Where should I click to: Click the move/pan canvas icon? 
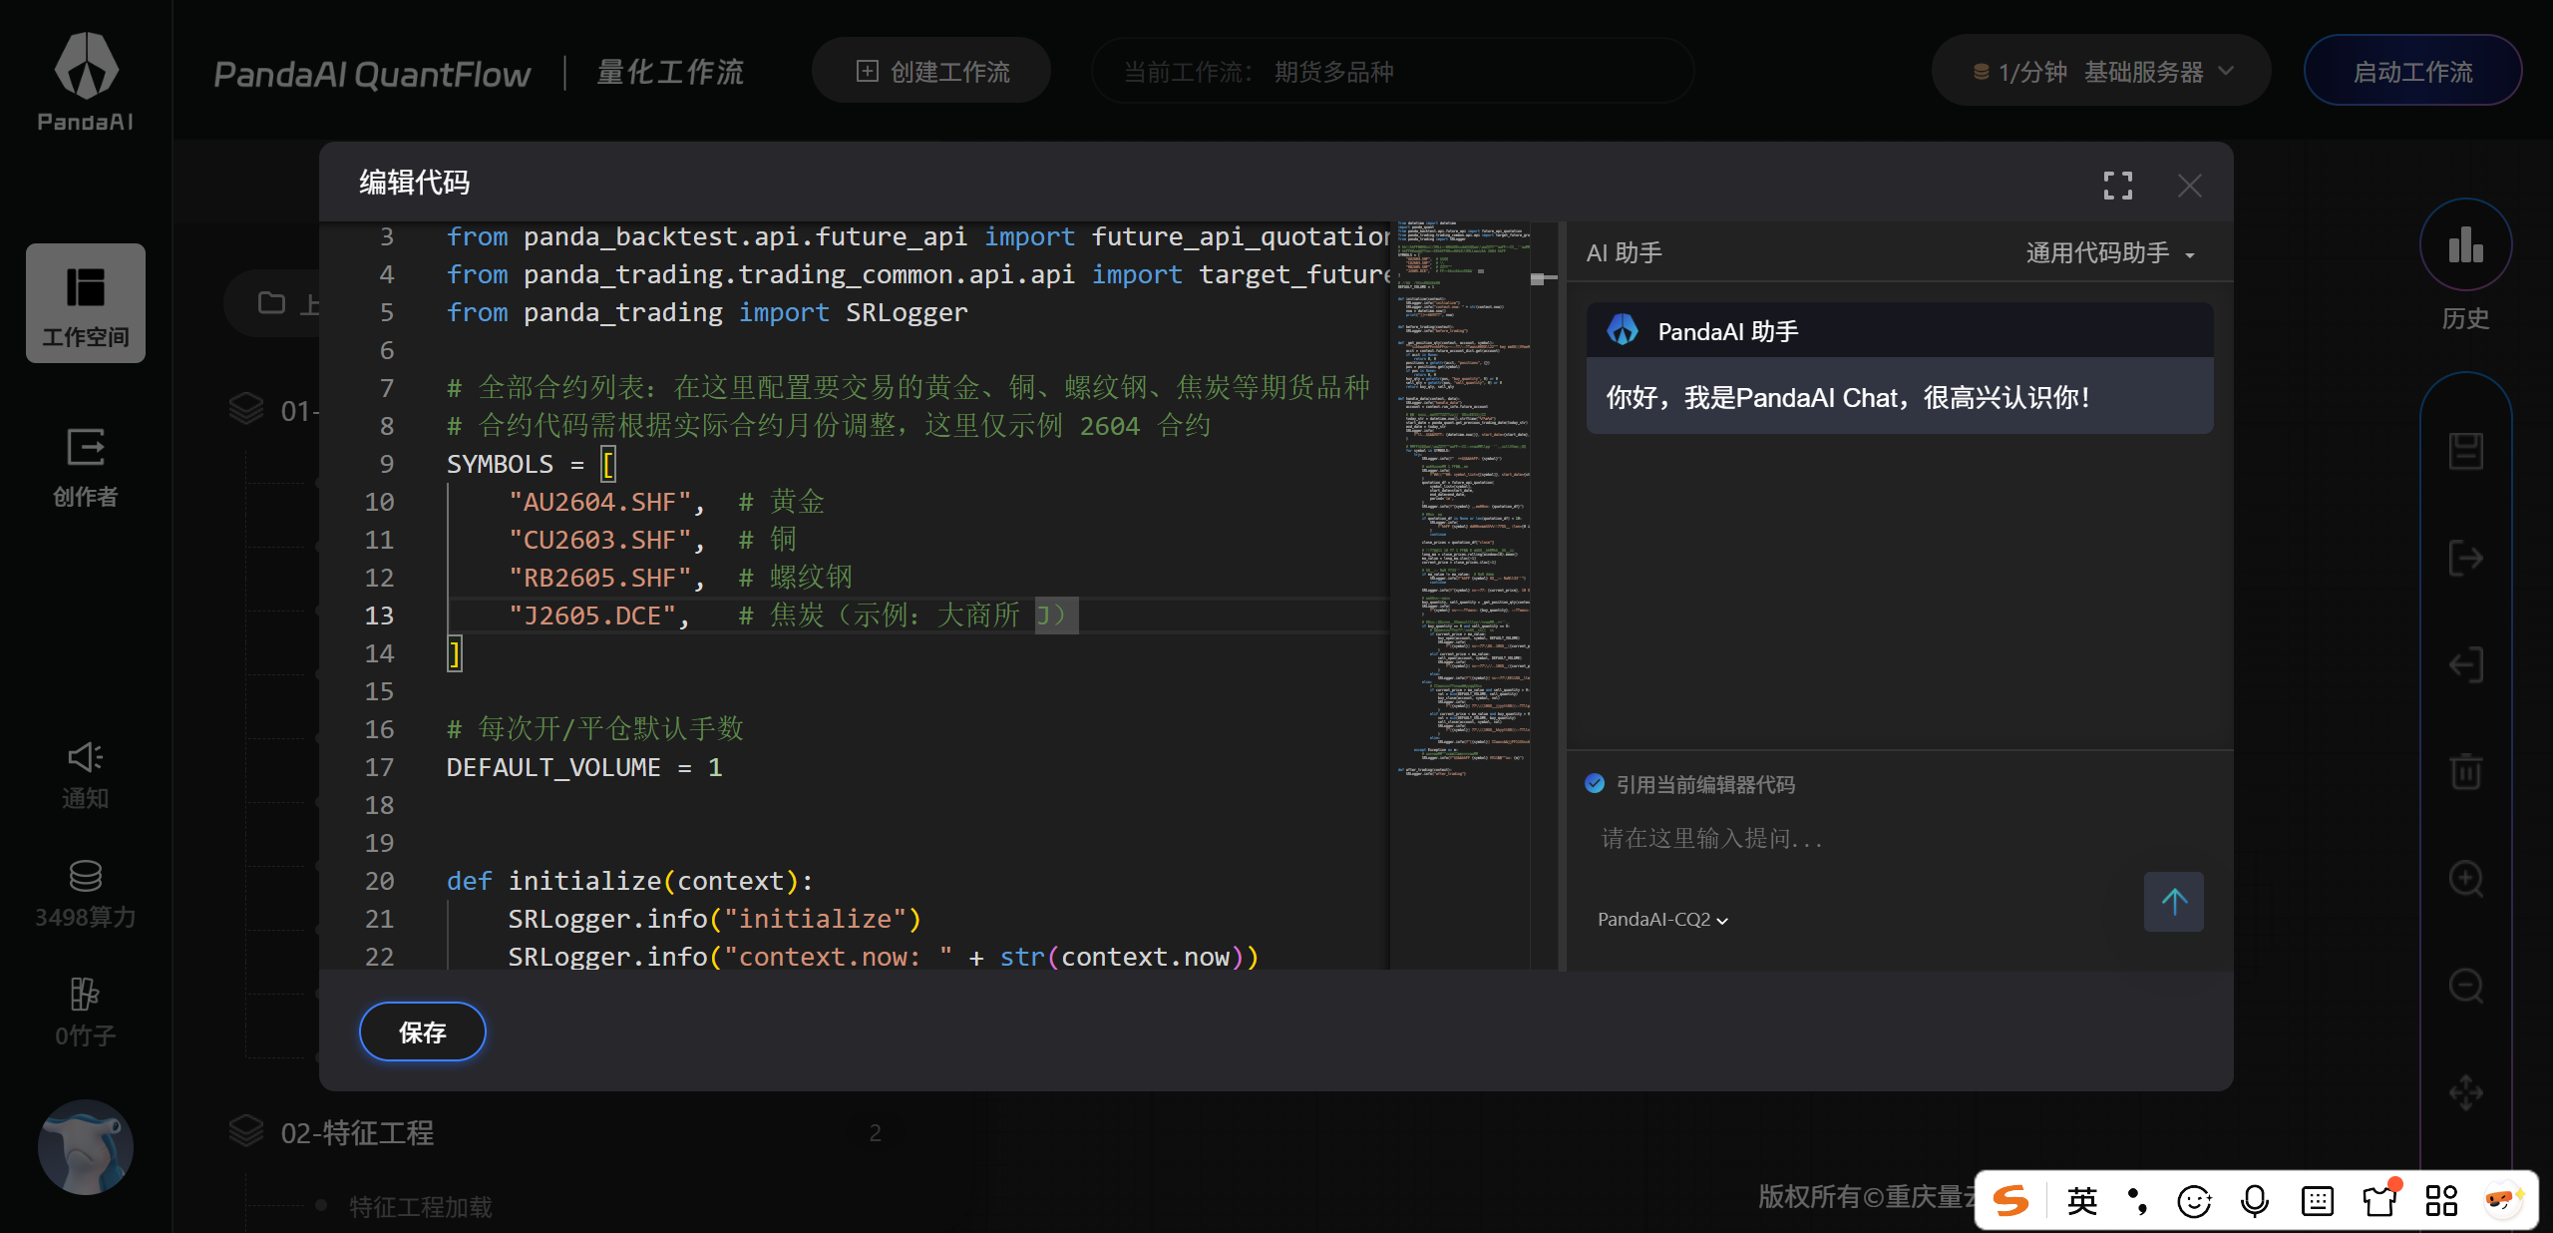[x=2465, y=1092]
